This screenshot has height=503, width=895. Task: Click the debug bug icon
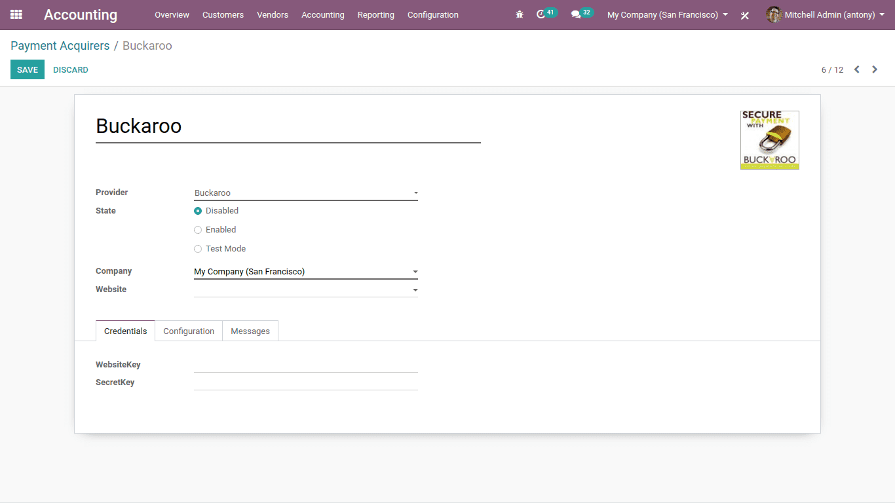[x=520, y=14]
